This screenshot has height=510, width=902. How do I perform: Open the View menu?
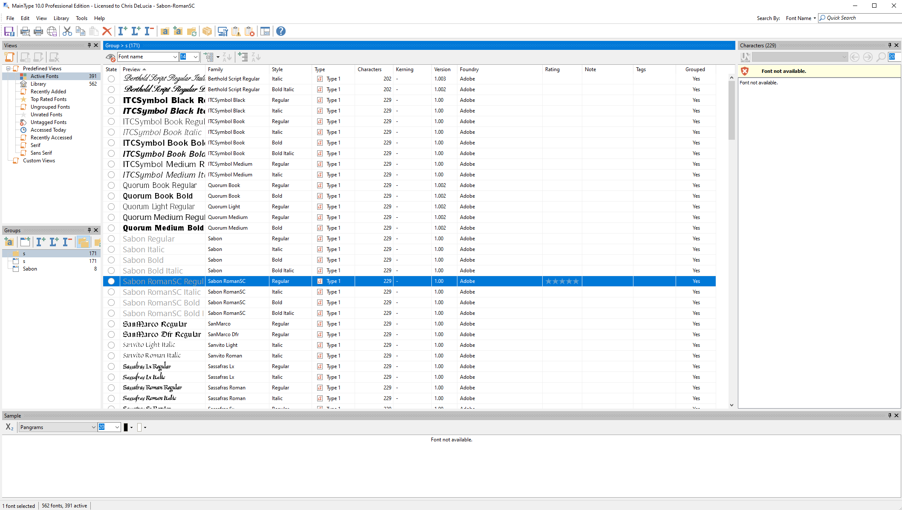(41, 18)
